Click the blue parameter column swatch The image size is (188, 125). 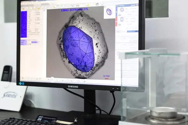point(24,24)
